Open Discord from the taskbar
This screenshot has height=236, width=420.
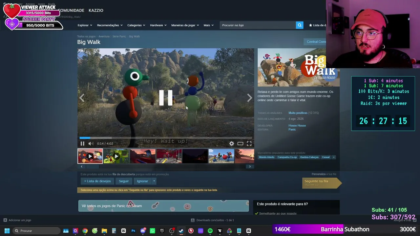143,231
